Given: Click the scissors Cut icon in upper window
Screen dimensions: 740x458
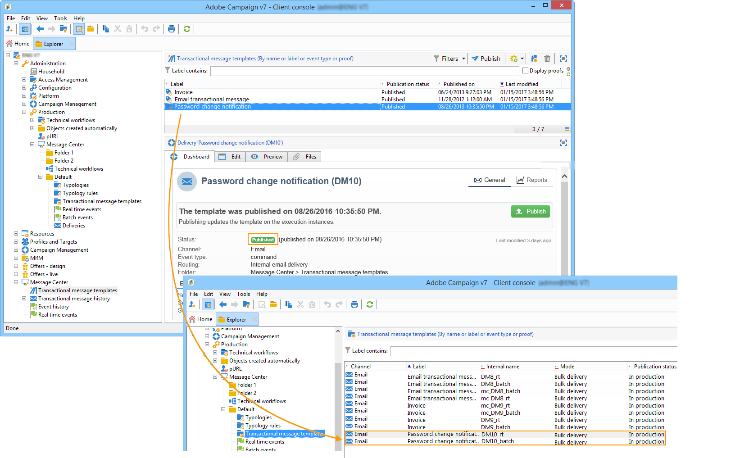Looking at the screenshot, I should click(118, 29).
